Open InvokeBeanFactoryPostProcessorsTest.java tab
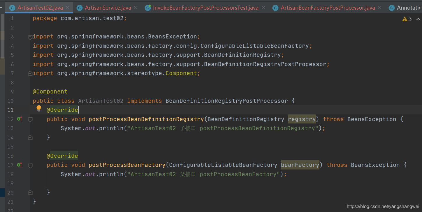 [x=205, y=8]
